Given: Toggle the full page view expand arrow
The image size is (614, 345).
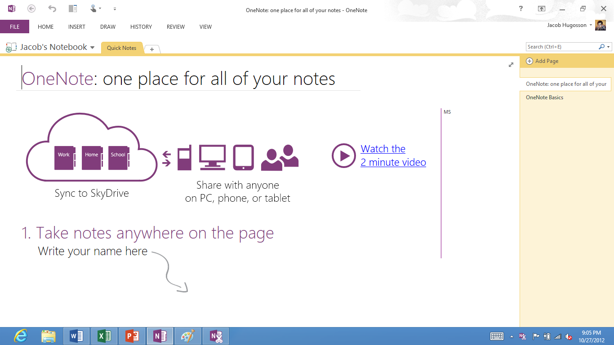Looking at the screenshot, I should (511, 65).
